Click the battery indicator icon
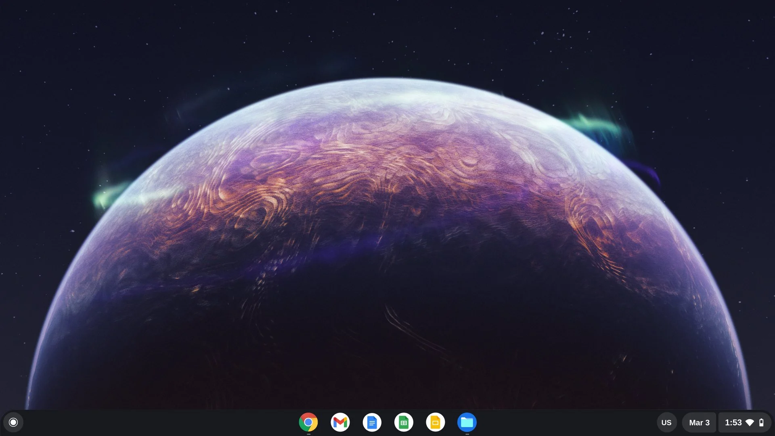 pyautogui.click(x=761, y=422)
